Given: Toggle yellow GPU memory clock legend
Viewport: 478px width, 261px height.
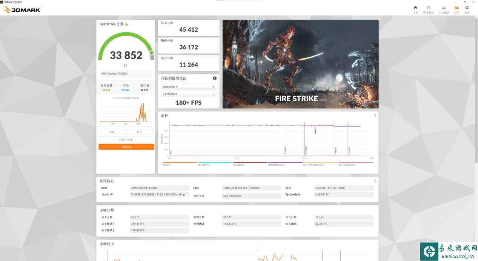Looking at the screenshot, I should pos(321,164).
